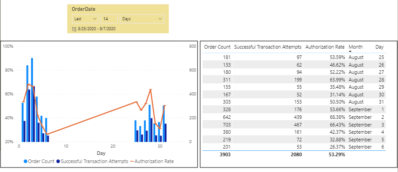The height and width of the screenshot is (172, 398).
Task: Click August in the Day 28 row
Action: 356,80
